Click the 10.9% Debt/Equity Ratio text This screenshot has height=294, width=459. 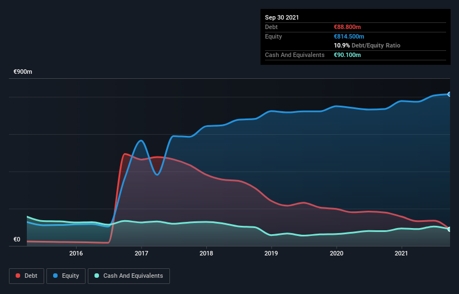367,46
